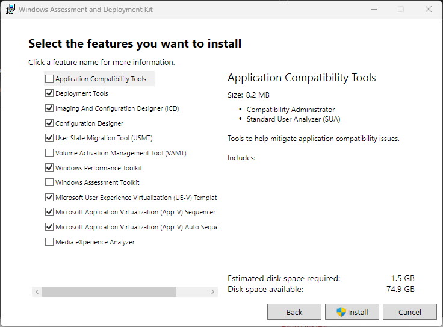Uncheck Microsoft User Experience Virtualization (UE-V) checkbox
Screen dimensions: 443x327
coord(49,198)
